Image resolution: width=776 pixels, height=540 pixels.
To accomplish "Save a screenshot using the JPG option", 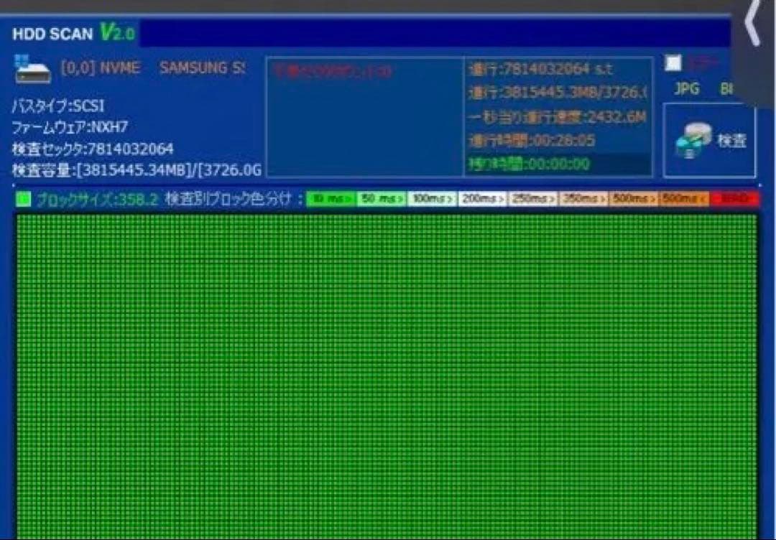I will click(687, 89).
